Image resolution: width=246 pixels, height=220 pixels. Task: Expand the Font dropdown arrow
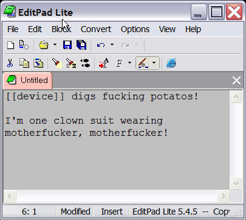tap(129, 62)
